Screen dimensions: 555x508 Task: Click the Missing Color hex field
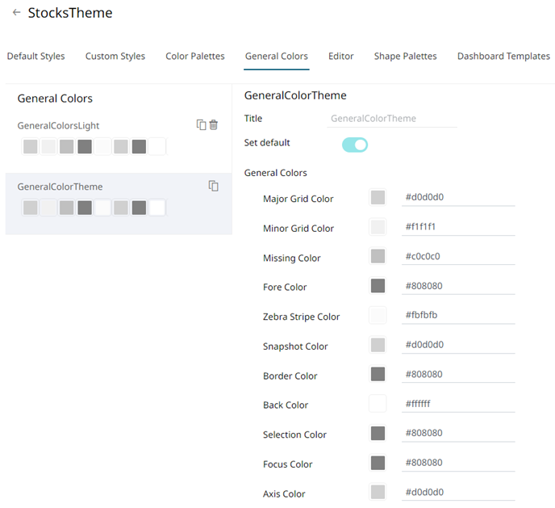point(457,257)
